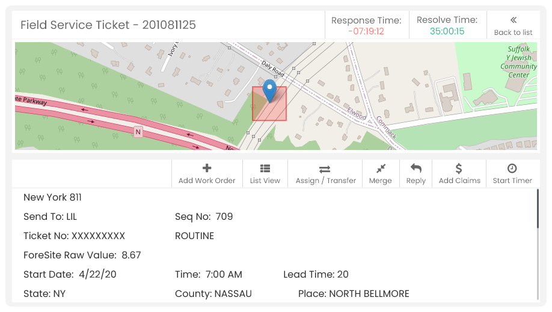The height and width of the screenshot is (312, 552).
Task: Select the Merge icon
Action: pyautogui.click(x=381, y=169)
